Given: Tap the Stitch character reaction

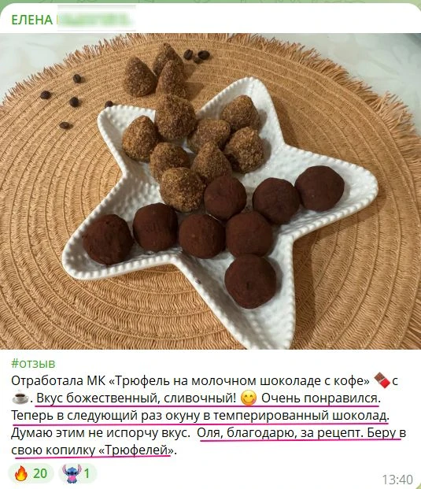Looking at the screenshot, I should (x=77, y=473).
